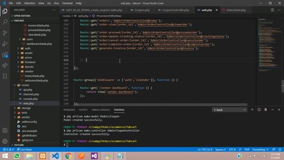284x160 pixels.
Task: Expand the Outline section
Action: [x=19, y=145]
